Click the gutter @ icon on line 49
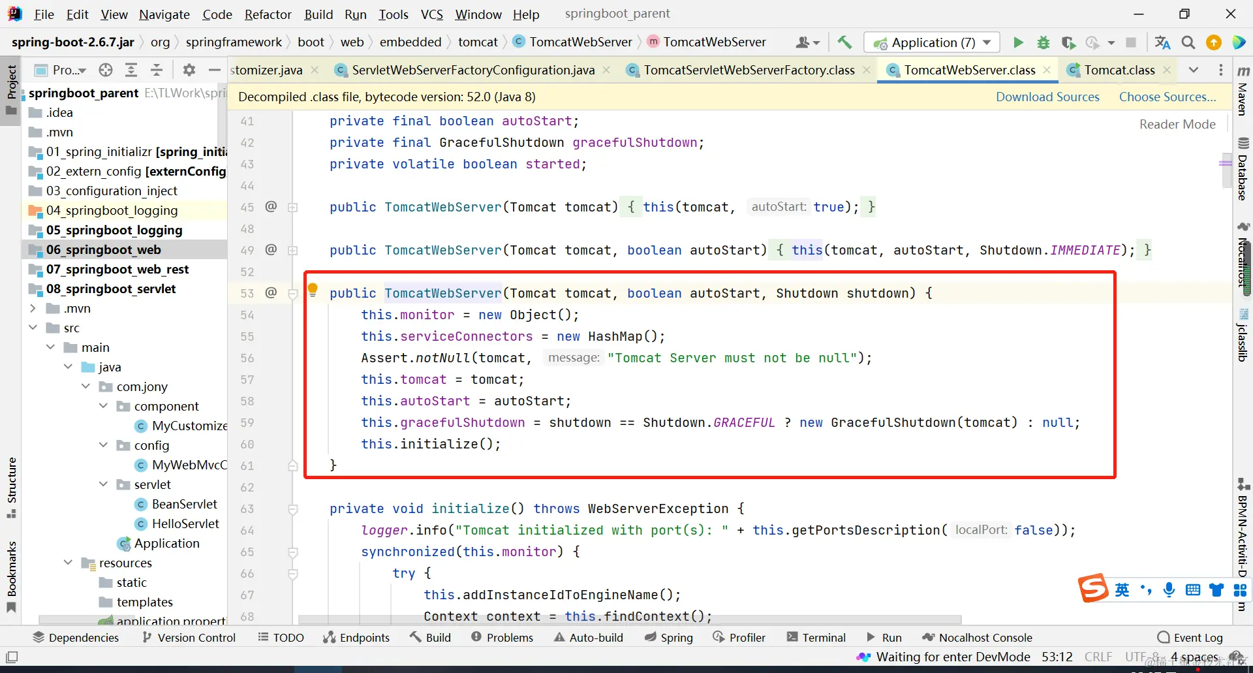The width and height of the screenshot is (1253, 673). [271, 250]
